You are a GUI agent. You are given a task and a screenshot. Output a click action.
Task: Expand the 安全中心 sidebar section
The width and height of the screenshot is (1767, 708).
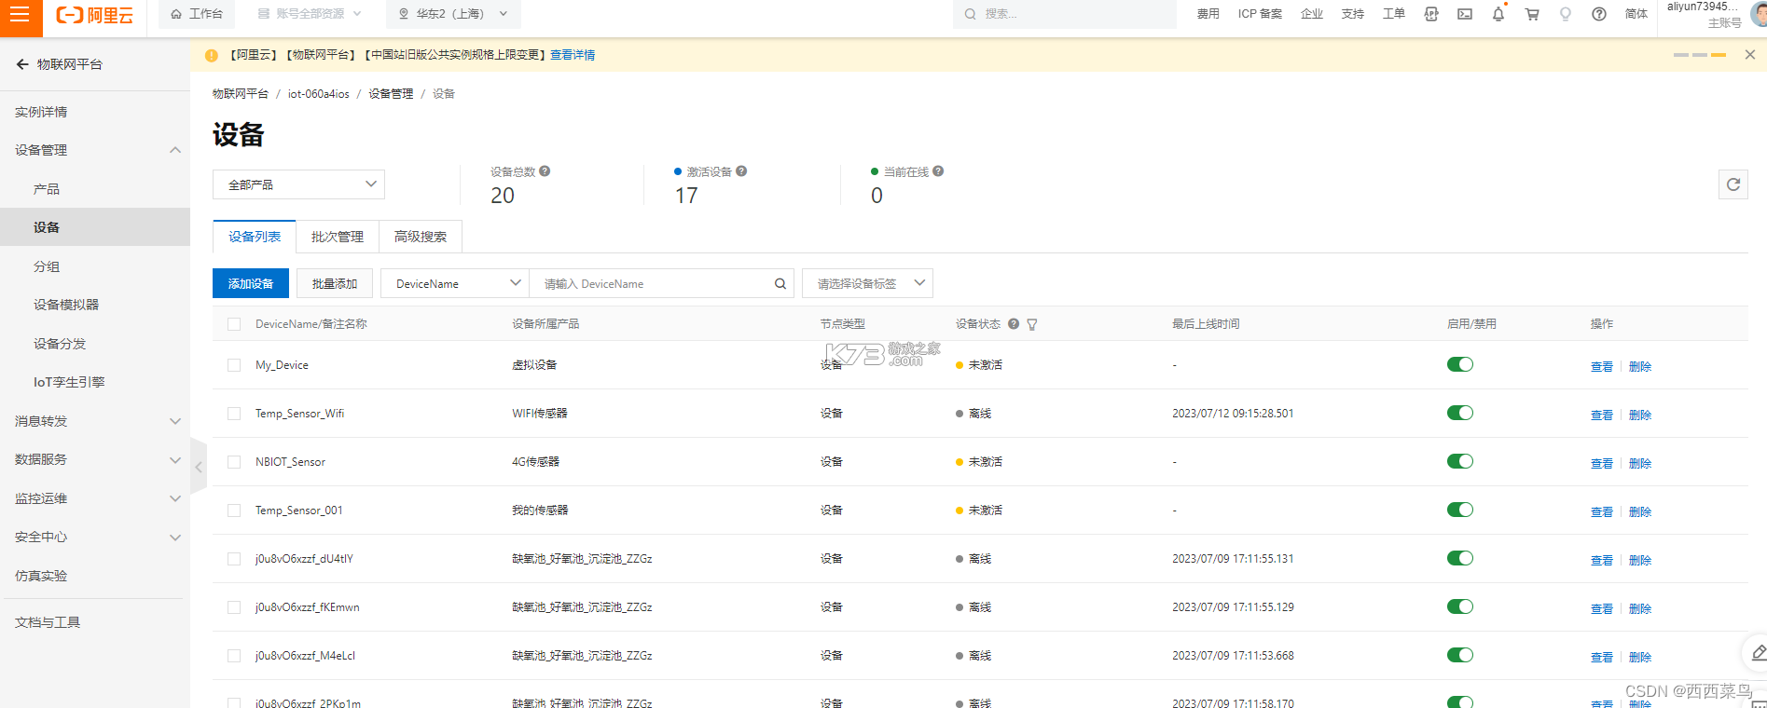point(95,537)
